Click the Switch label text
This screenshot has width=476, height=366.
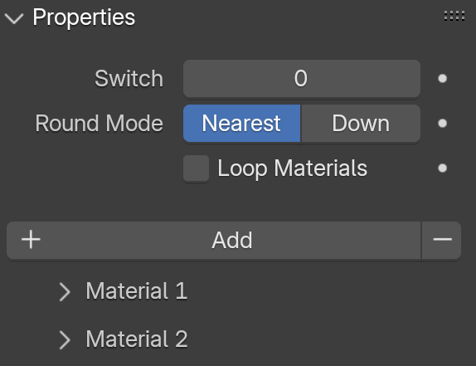pyautogui.click(x=129, y=79)
